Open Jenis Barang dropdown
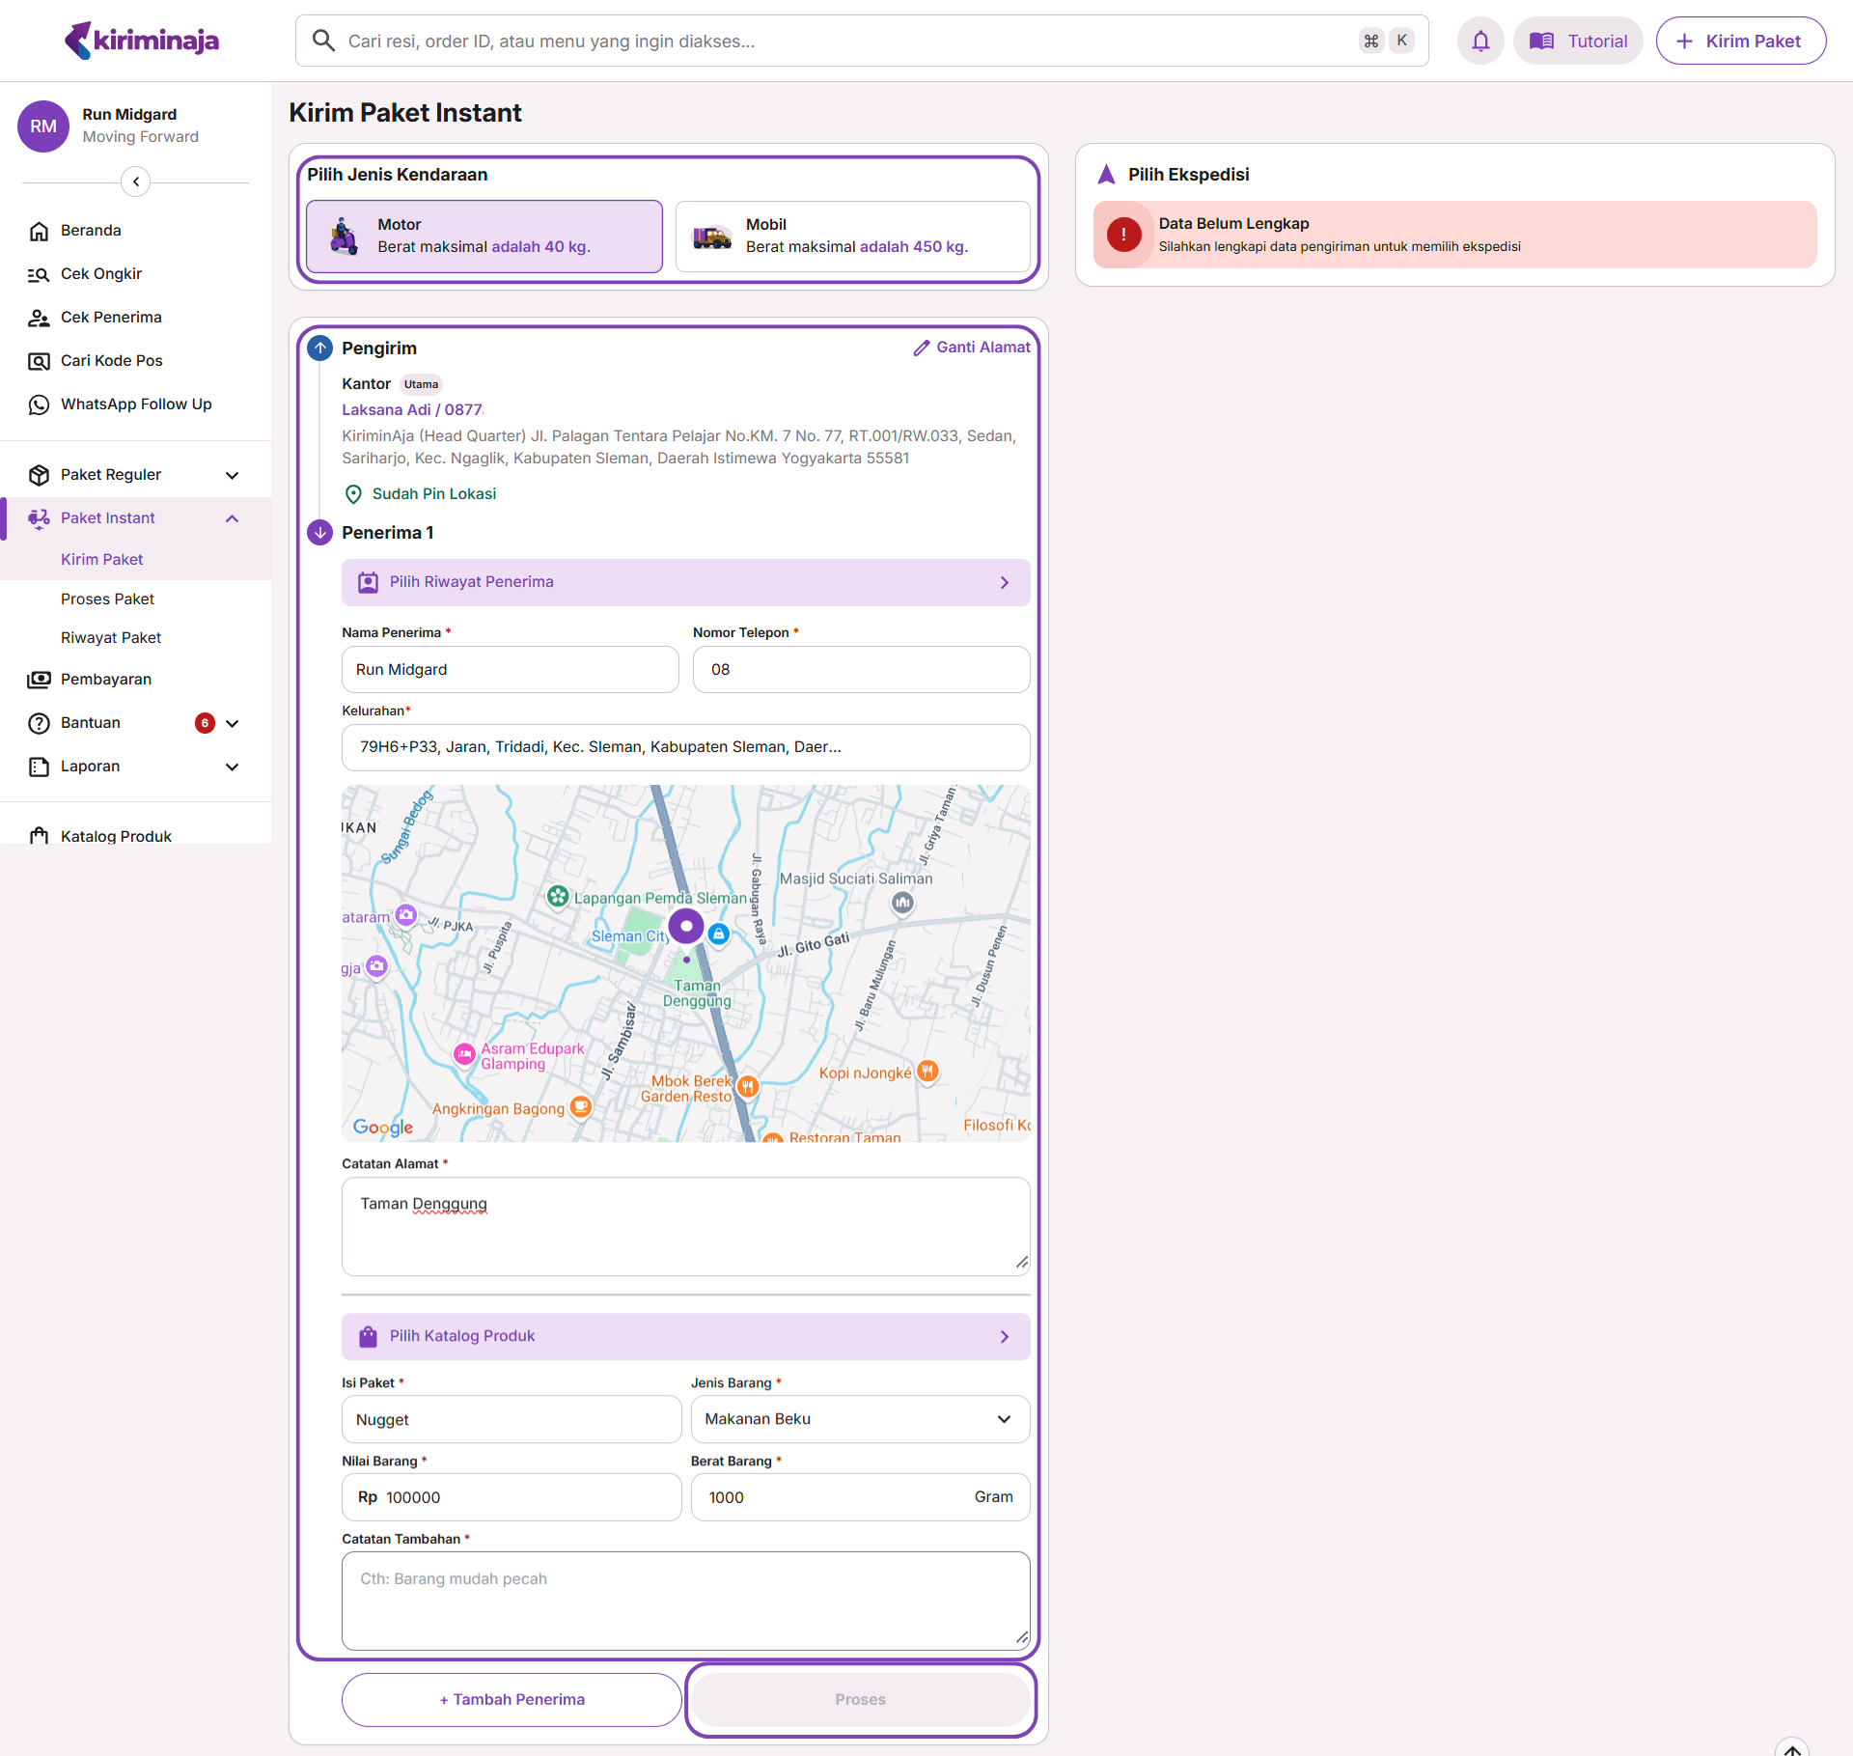The image size is (1853, 1756). point(859,1419)
